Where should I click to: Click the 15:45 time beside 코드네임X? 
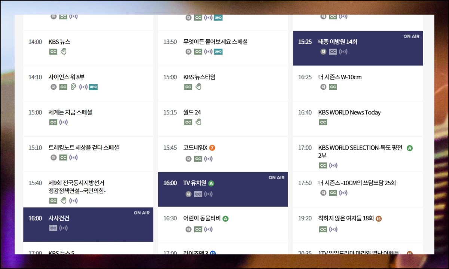[170, 148]
